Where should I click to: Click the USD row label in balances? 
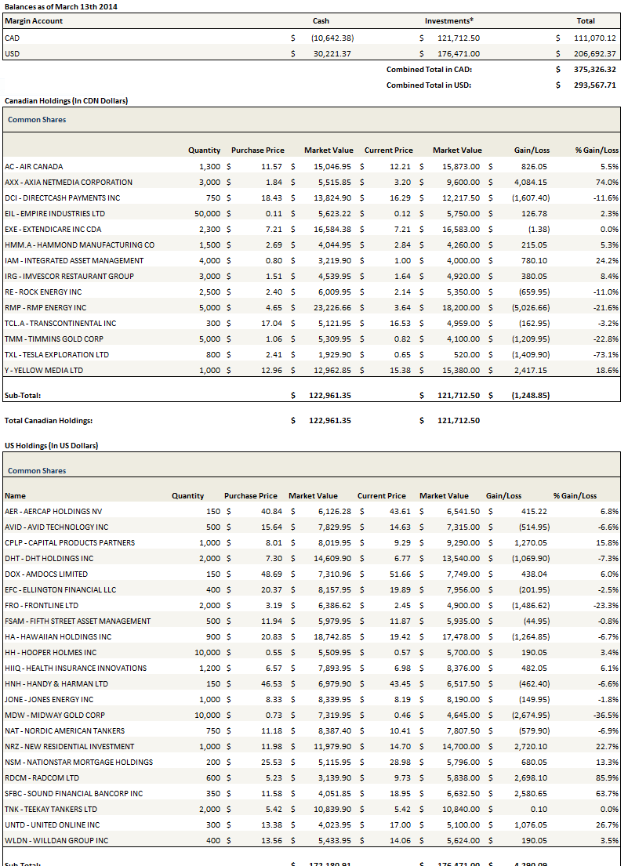[12, 53]
